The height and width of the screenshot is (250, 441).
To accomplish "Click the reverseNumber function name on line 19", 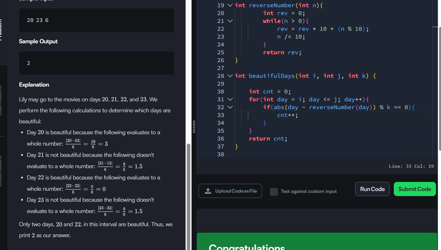I will click(x=272, y=5).
